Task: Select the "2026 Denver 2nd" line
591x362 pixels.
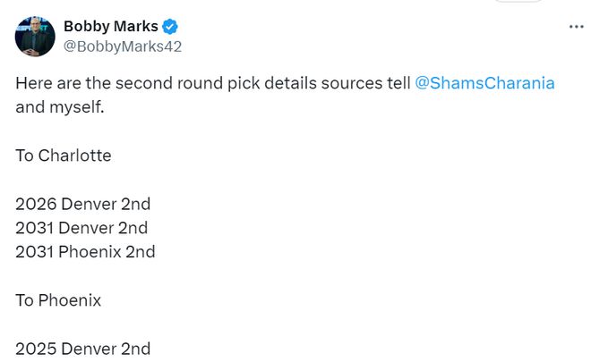Action: pos(82,204)
